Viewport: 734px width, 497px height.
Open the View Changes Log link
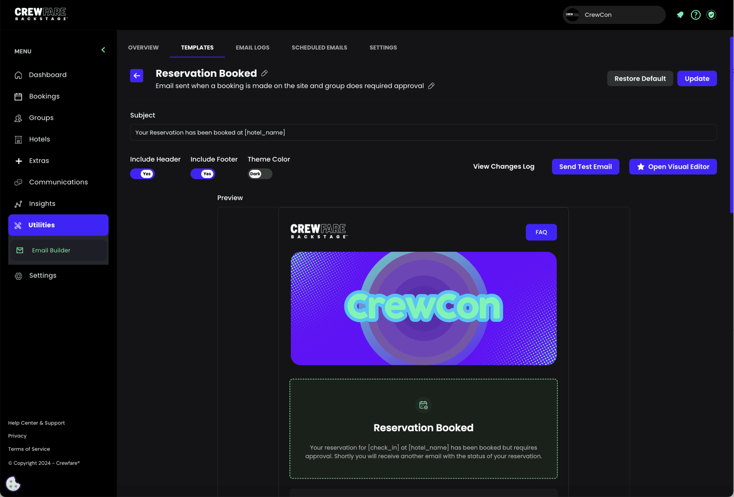[x=503, y=166]
